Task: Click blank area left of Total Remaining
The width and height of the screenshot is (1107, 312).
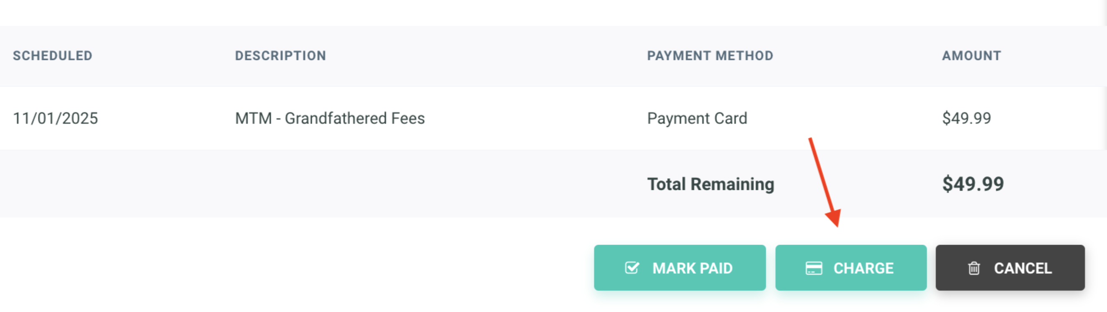Action: point(301,184)
